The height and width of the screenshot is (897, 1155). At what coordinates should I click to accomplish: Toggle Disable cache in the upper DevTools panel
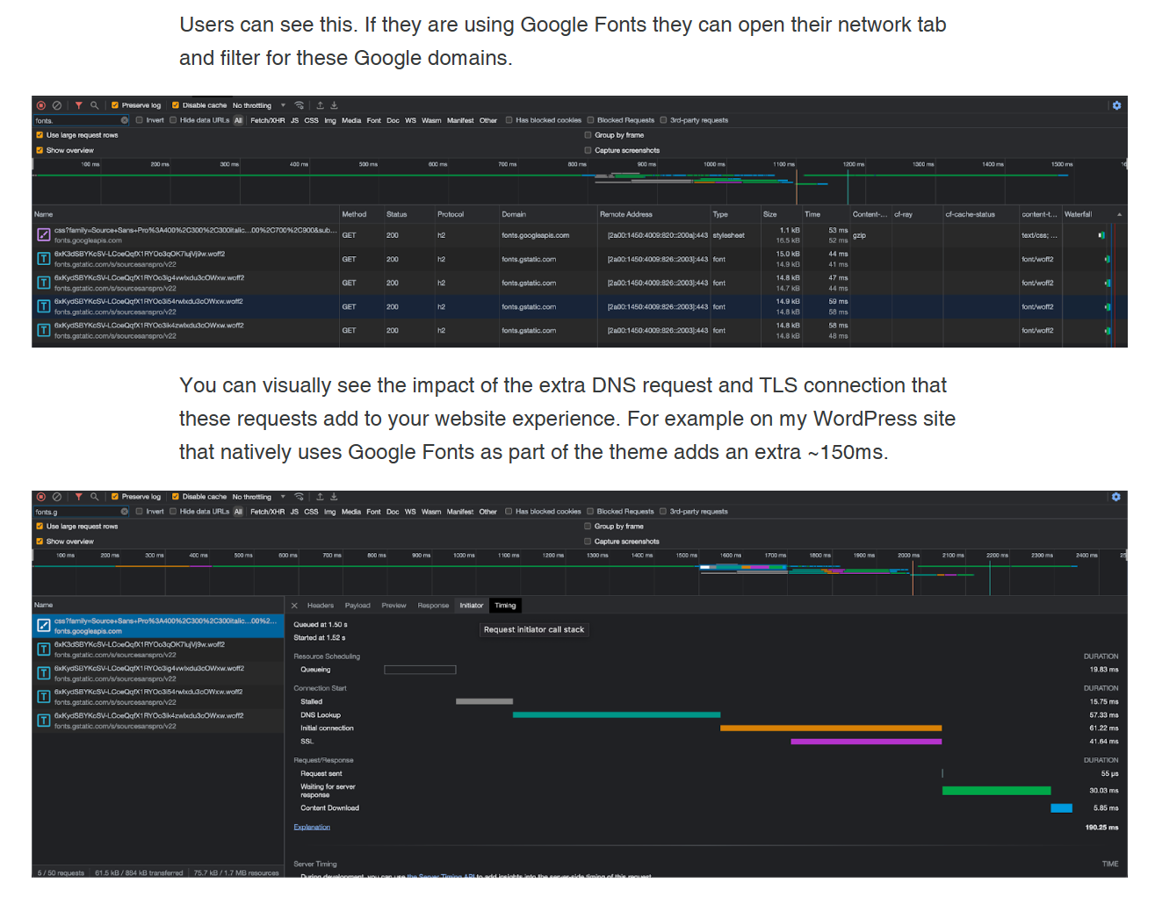[176, 105]
